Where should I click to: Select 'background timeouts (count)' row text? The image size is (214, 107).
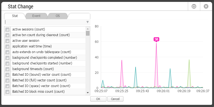pos(33,69)
